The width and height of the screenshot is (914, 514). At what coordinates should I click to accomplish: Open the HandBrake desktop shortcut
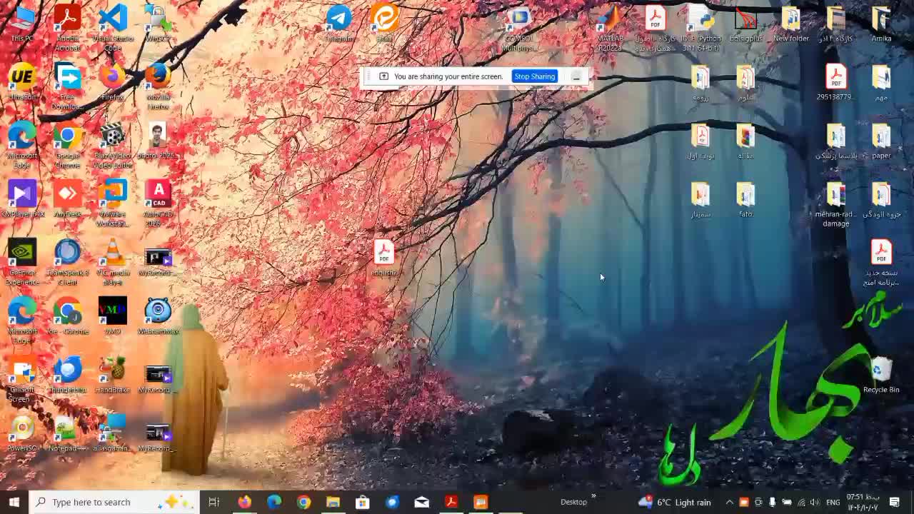[113, 372]
